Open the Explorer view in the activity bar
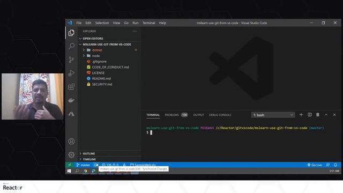The height and width of the screenshot is (193, 343). pos(71,33)
